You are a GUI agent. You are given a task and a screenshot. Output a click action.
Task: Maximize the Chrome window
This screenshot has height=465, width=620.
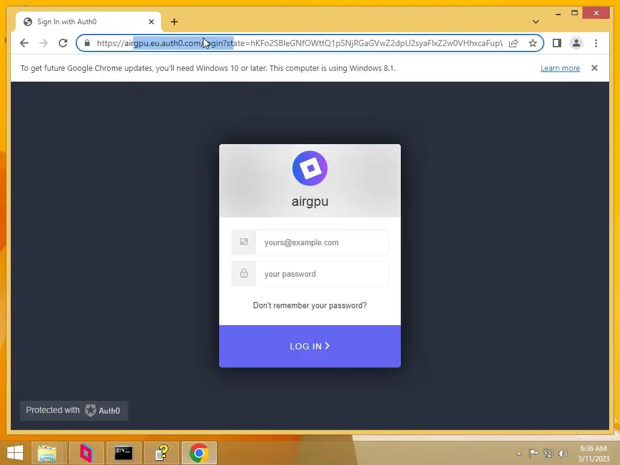575,13
